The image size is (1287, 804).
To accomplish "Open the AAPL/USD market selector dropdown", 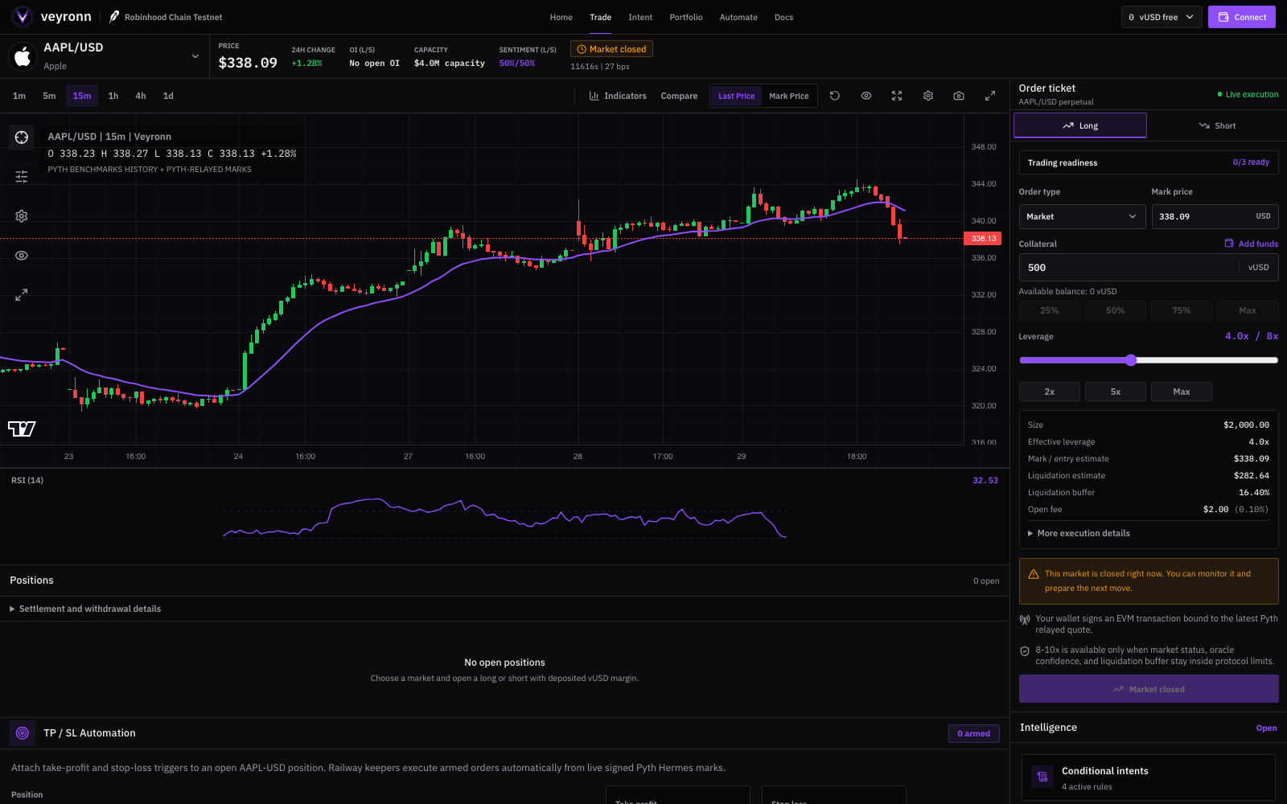I will pos(105,56).
